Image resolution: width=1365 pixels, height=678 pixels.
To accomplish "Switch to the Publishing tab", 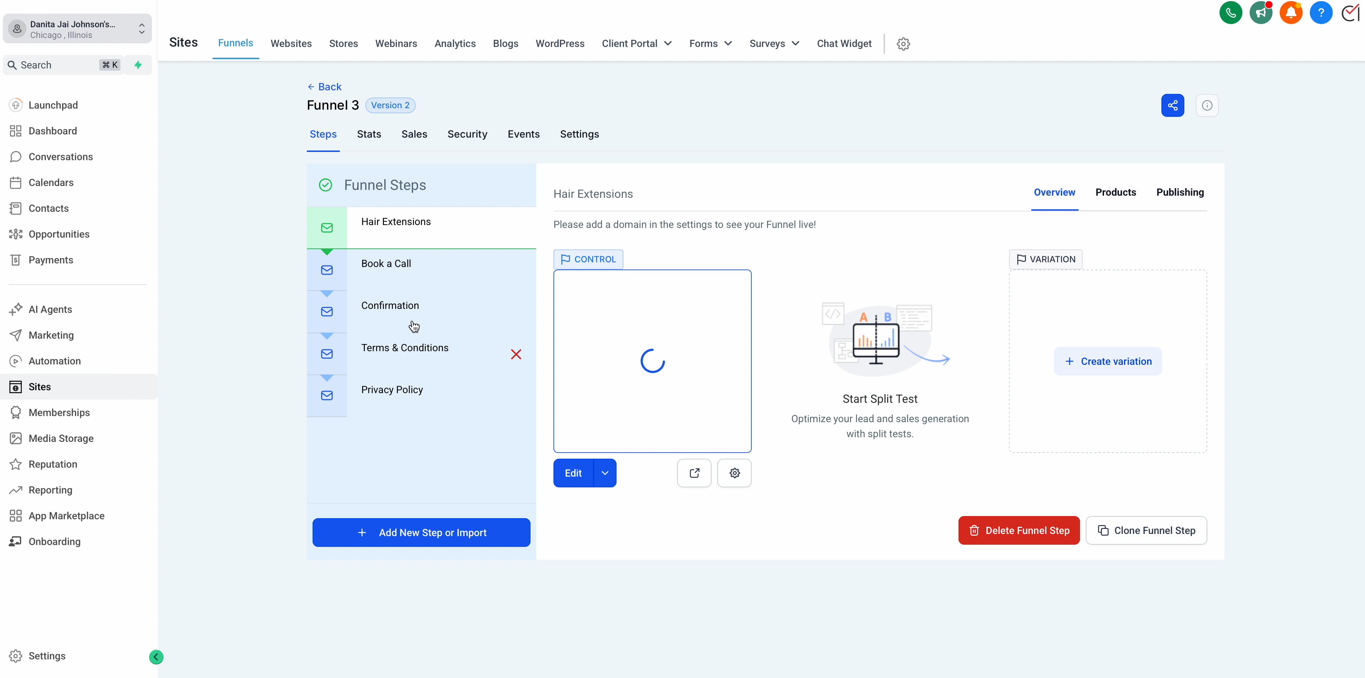I will [1180, 192].
